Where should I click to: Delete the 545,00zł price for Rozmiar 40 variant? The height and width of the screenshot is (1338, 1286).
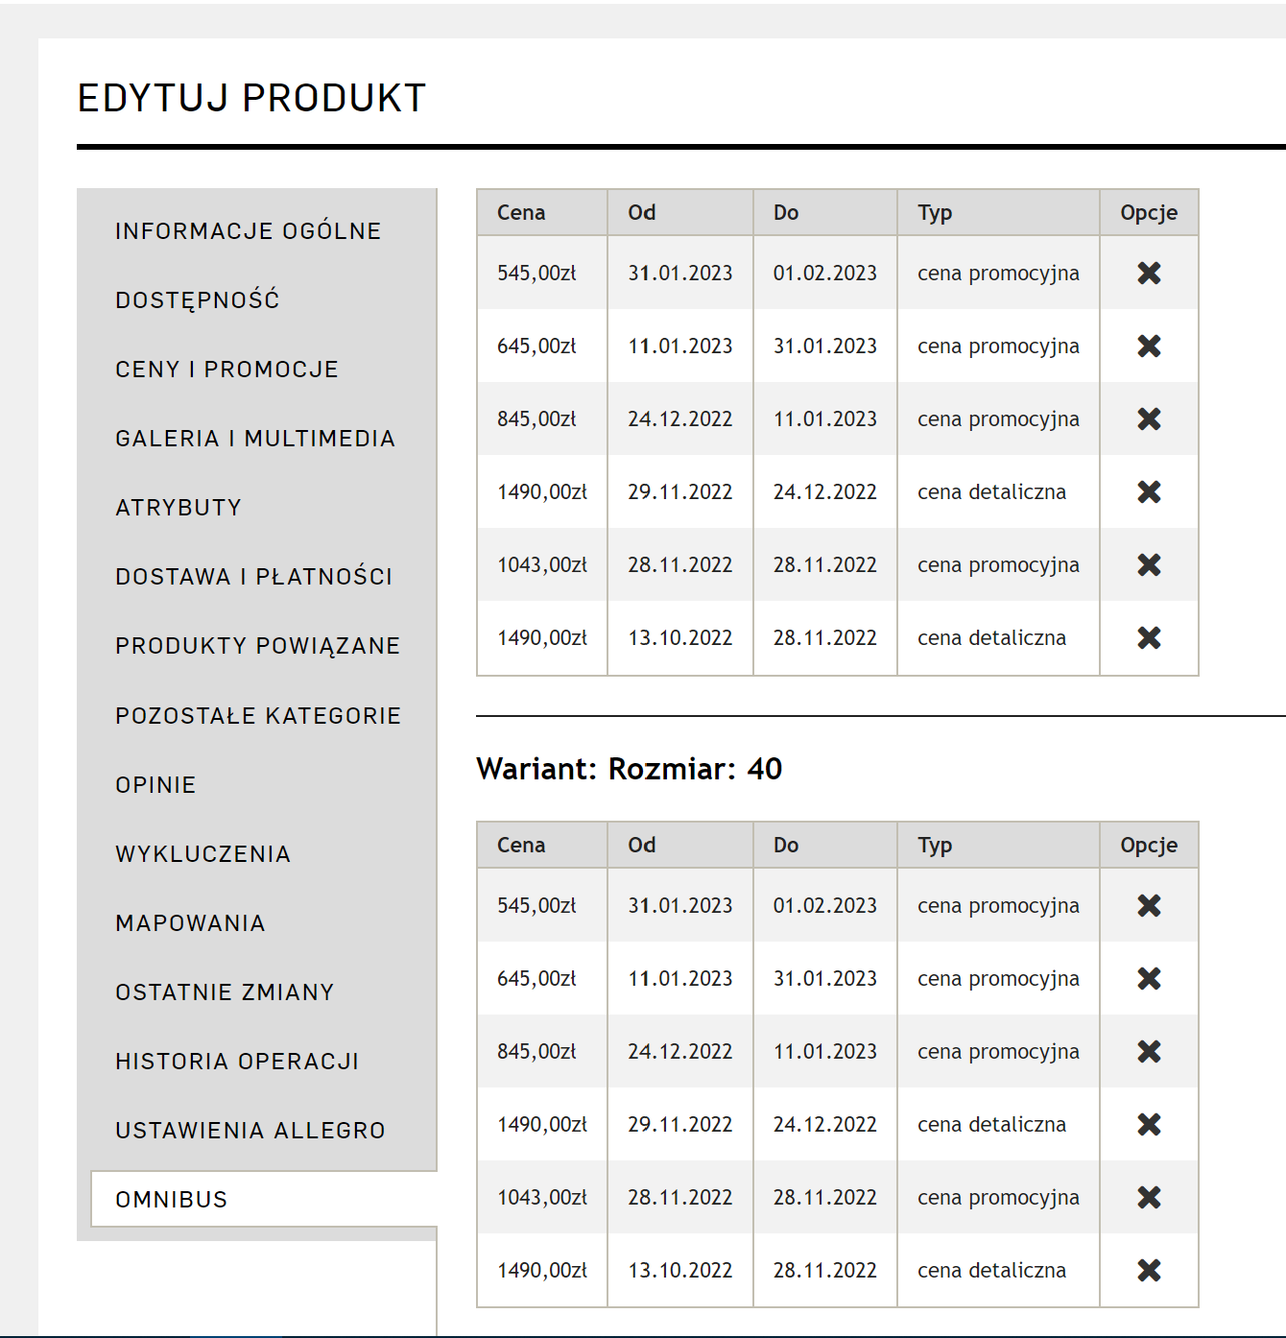click(1149, 906)
